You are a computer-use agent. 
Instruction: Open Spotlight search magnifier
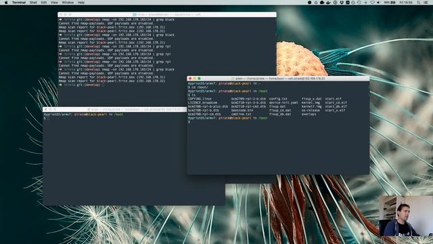tap(419, 3)
